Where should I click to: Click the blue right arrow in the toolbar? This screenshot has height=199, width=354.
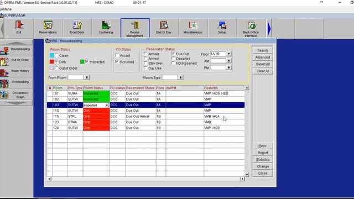coord(269,29)
